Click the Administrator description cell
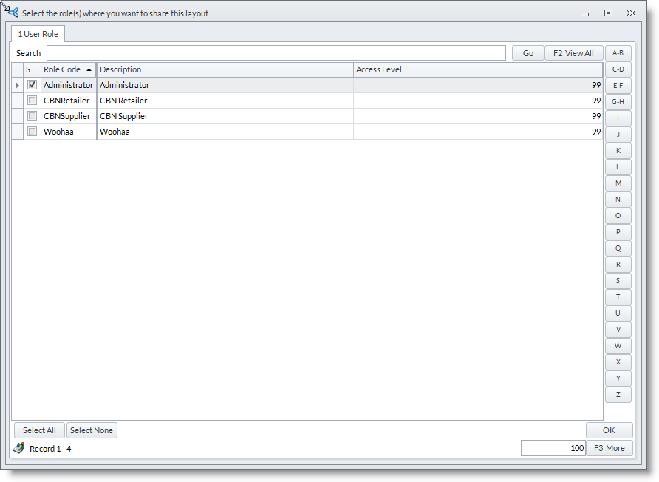The width and height of the screenshot is (659, 482). 225,85
